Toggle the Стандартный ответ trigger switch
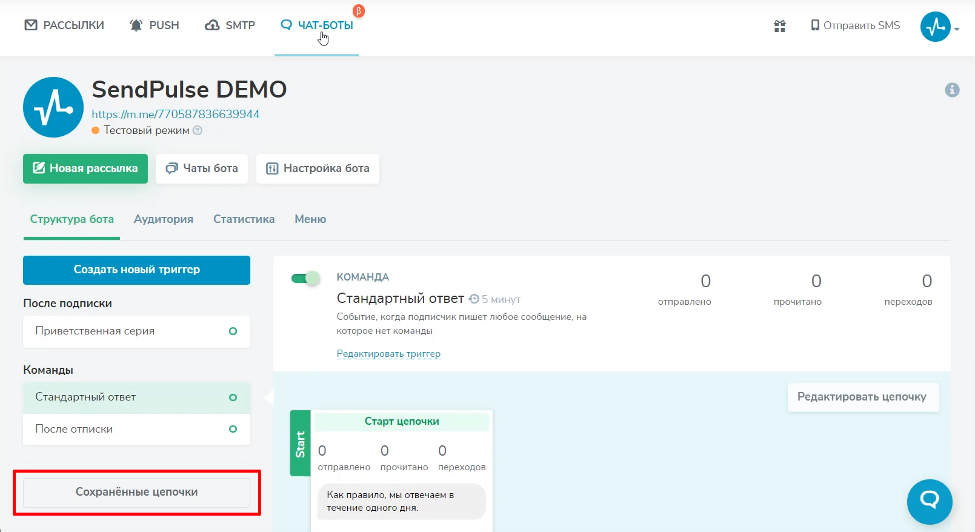 point(305,278)
